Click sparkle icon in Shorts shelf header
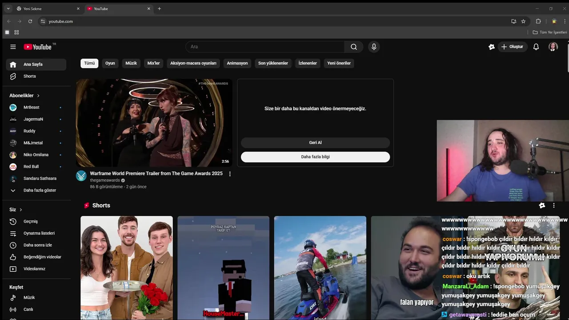Image resolution: width=569 pixels, height=320 pixels. point(542,205)
